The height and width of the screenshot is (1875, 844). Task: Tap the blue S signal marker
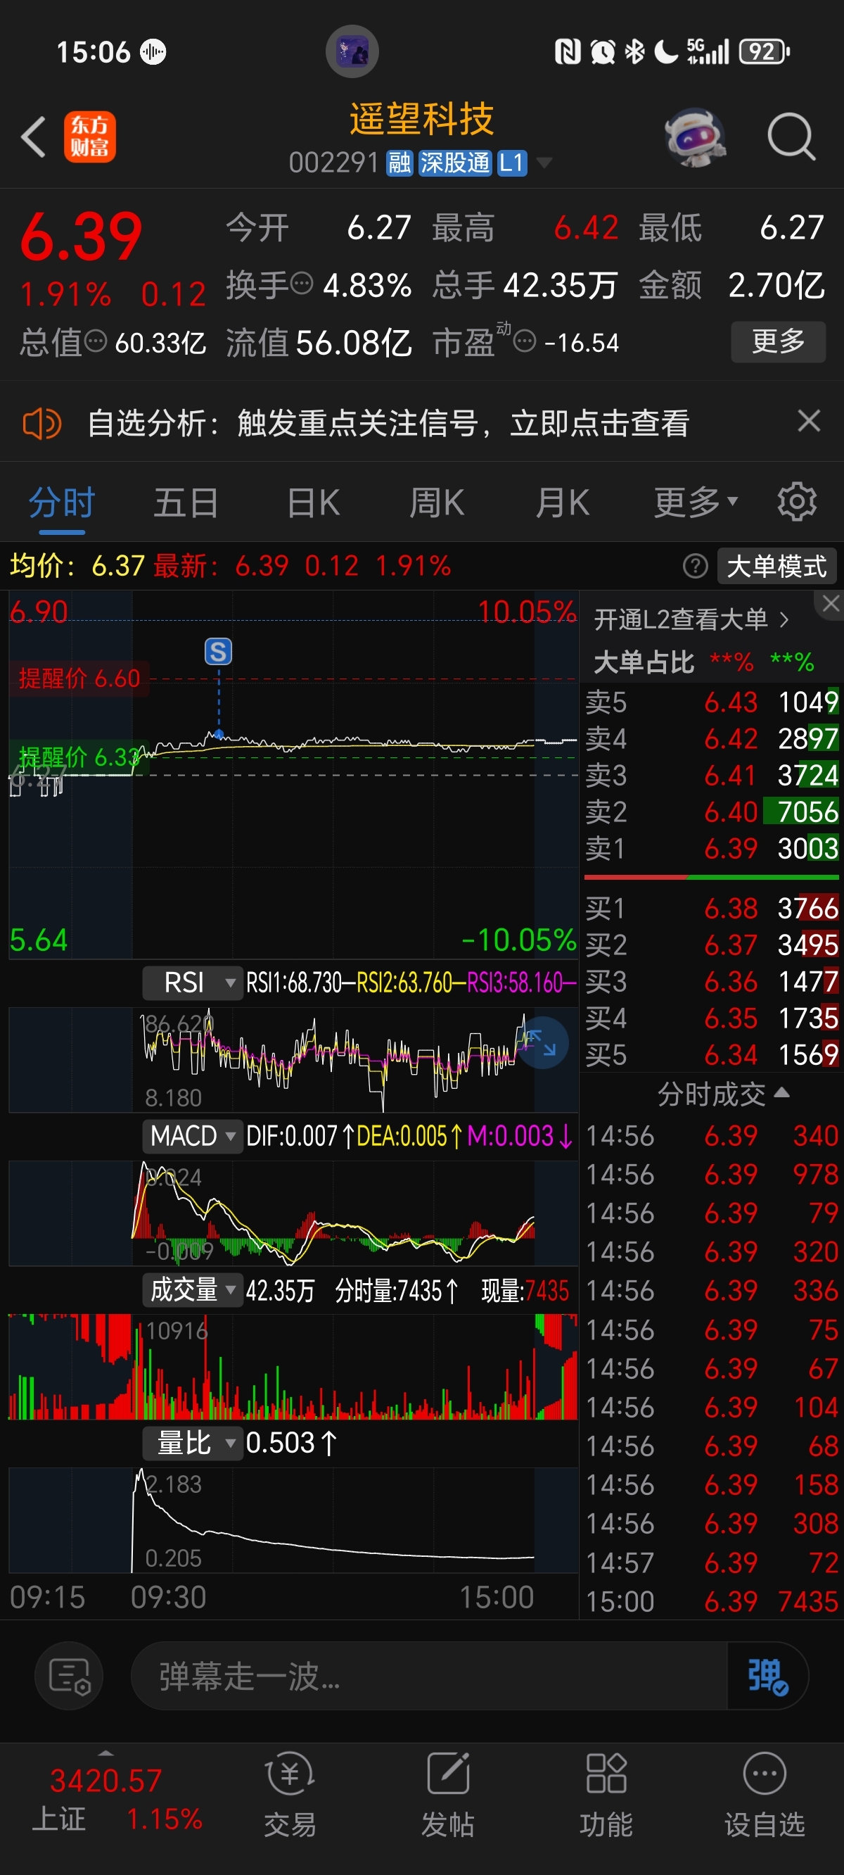(x=218, y=652)
